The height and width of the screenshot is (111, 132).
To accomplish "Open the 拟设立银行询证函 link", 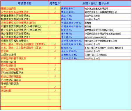I will pos(11,76).
